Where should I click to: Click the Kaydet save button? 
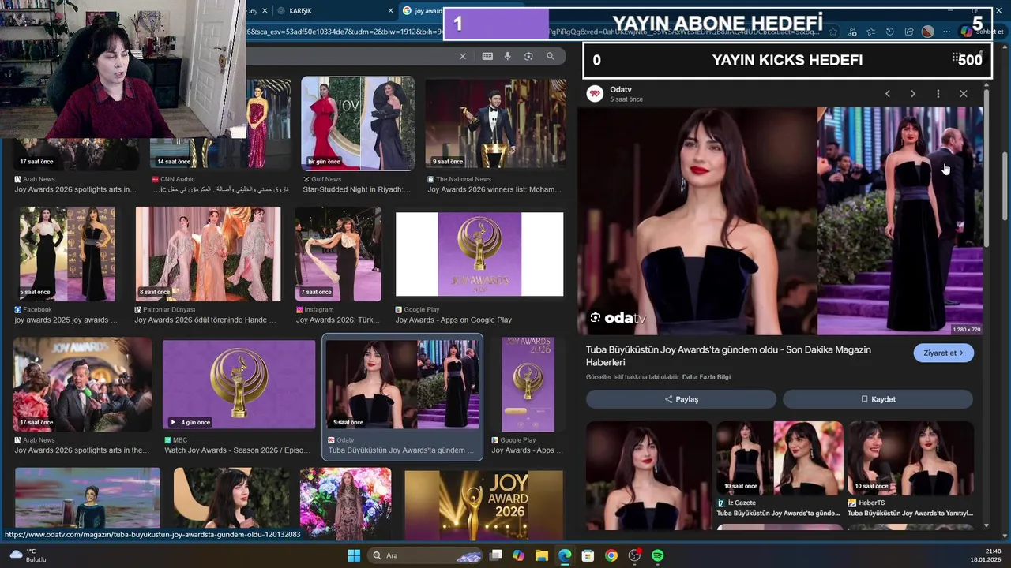878,399
